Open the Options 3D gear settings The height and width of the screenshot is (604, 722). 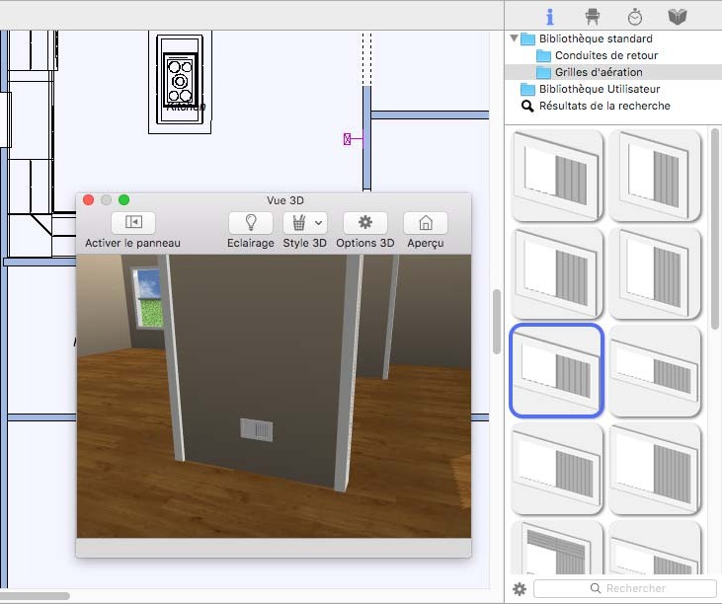tap(364, 223)
